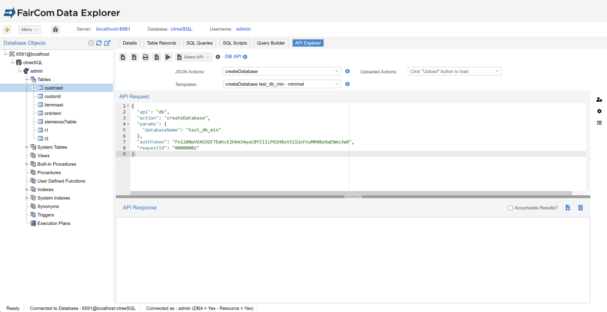Viewport: 607px width, 312px height.
Task: Click the blue info icon next to DB API
Action: (x=245, y=57)
